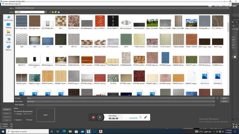Open File Explorer from the taskbar
Image resolution: width=239 pixels, height=134 pixels.
coord(70,131)
